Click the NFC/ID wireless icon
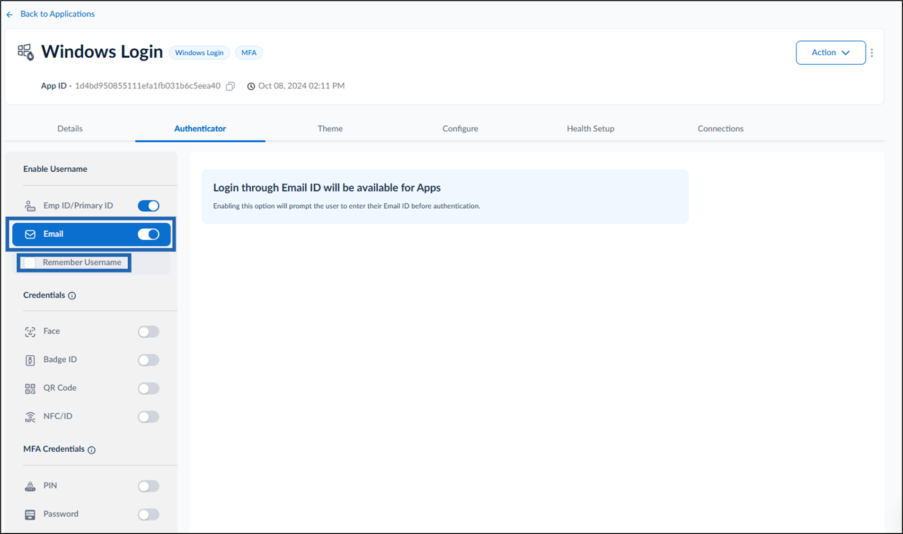Viewport: 903px width, 534px height. pyautogui.click(x=30, y=417)
